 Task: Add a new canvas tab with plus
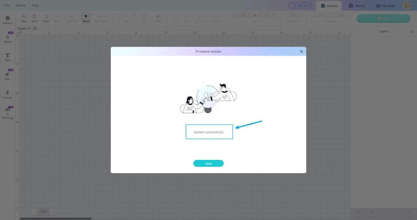tap(35, 28)
